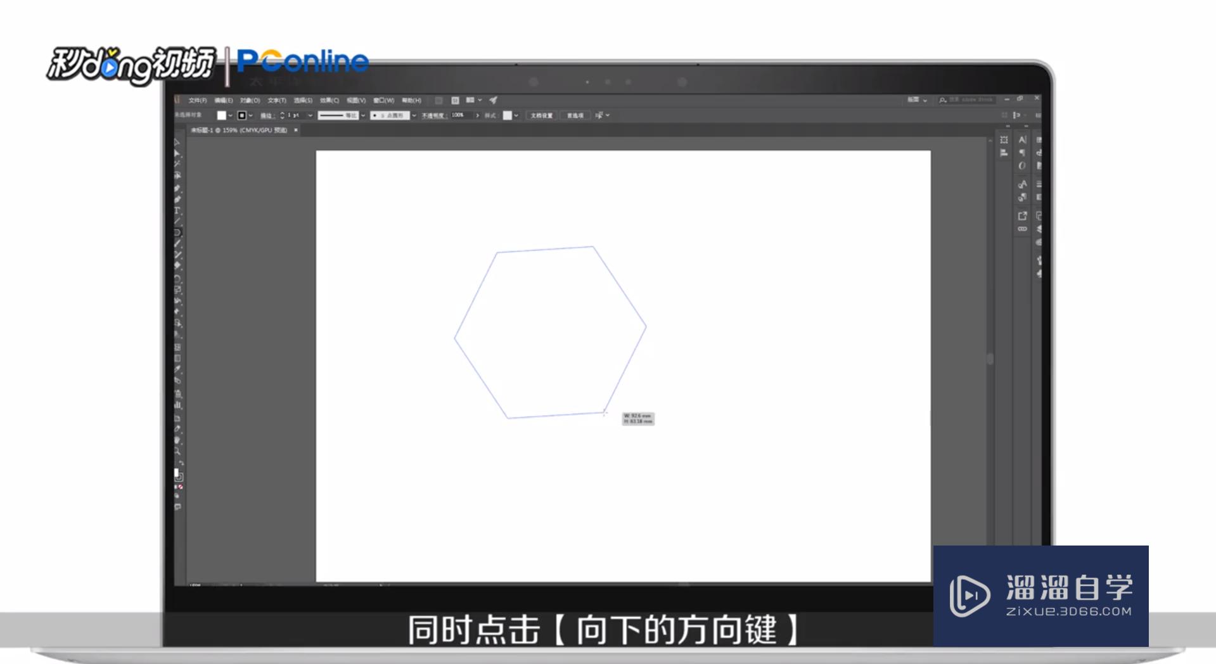The height and width of the screenshot is (664, 1216).
Task: Open the Align panel icon
Action: 1004,153
